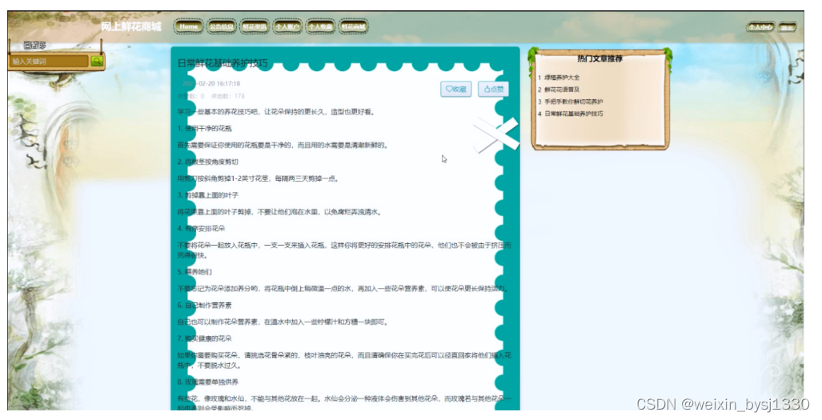Image resolution: width=822 pixels, height=420 pixels.
Task: Click the 输入关键词 search input field
Action: coord(50,62)
